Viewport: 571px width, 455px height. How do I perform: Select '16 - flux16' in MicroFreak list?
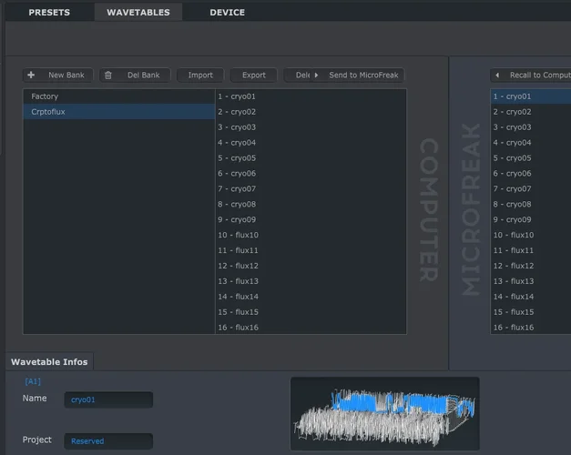click(531, 328)
